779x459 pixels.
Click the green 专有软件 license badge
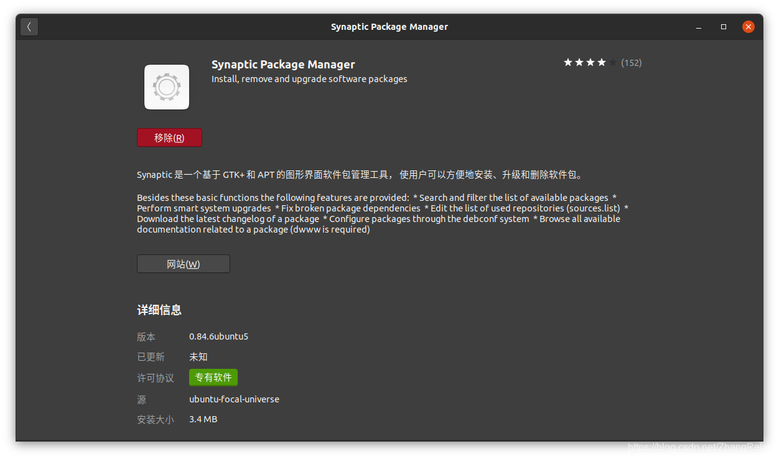213,378
